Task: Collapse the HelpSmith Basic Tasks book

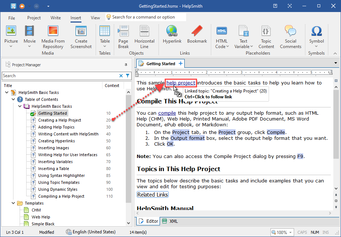Action: [20, 106]
